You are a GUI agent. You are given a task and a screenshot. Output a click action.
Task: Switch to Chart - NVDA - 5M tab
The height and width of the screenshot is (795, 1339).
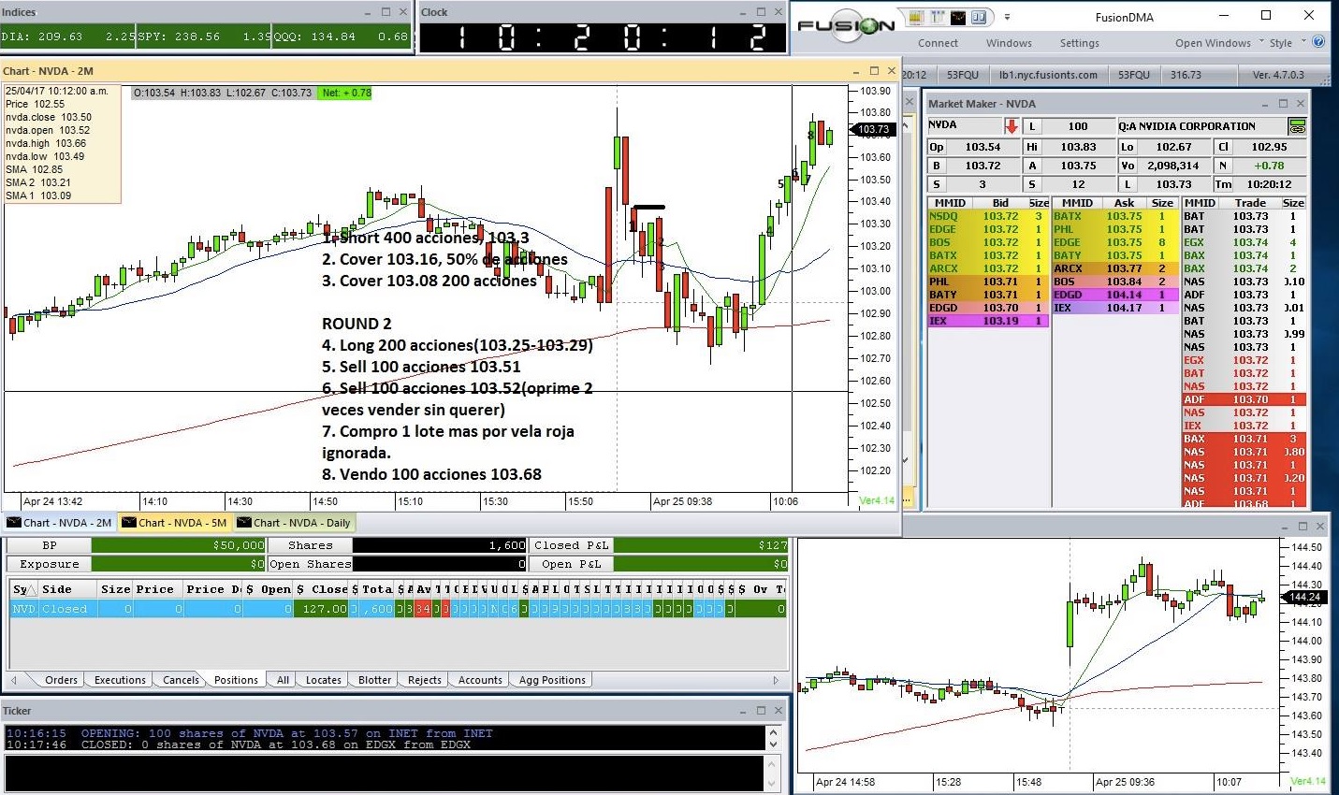point(174,523)
